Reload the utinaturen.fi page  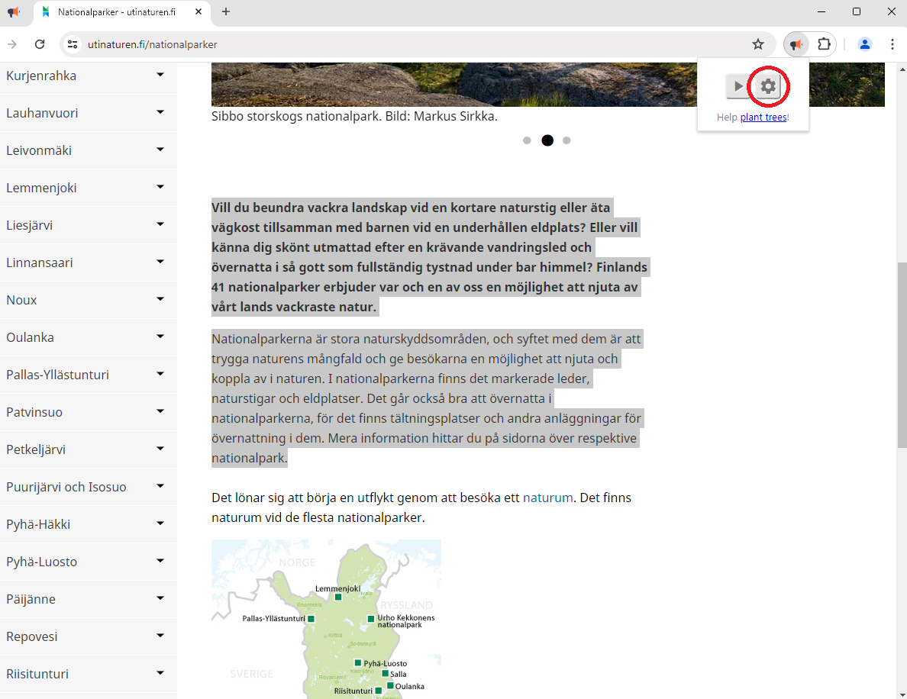click(40, 44)
